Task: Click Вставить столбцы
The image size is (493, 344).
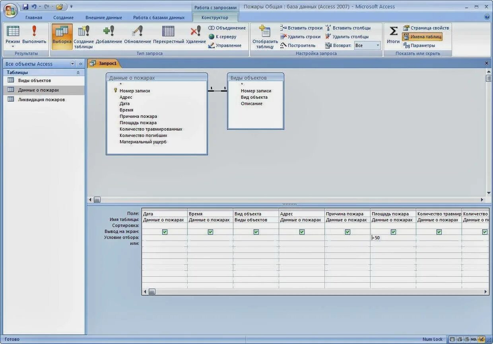Action: pos(348,28)
